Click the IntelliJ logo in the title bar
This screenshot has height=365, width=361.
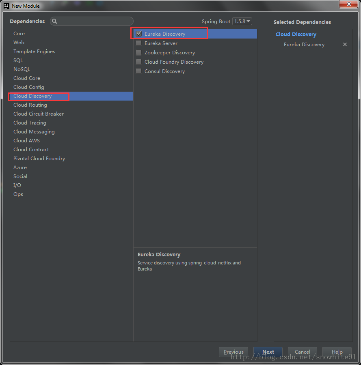[x=6, y=6]
